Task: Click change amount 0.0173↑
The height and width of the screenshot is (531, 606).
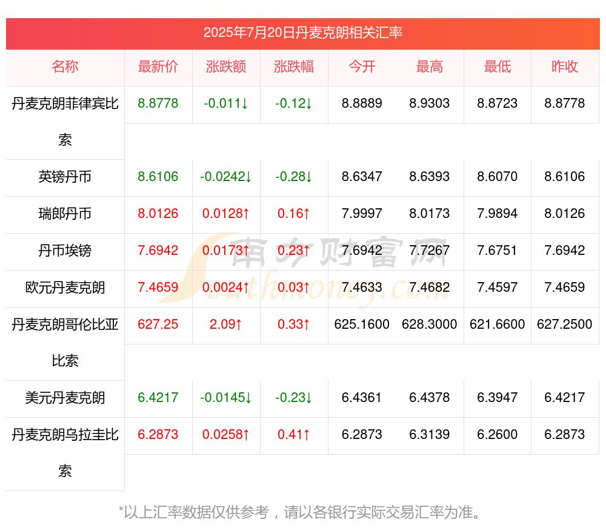Action: click(x=226, y=251)
